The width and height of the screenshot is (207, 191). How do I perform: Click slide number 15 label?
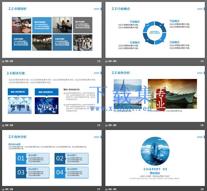(x=99, y=125)
